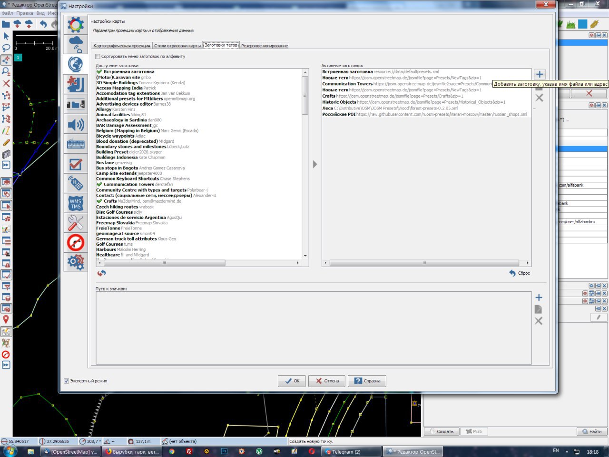Open file via JOSM folder icon
This screenshot has height=457, width=609.
[x=6, y=24]
